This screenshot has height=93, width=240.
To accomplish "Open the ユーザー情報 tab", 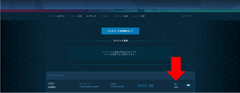I will click(x=139, y=16).
